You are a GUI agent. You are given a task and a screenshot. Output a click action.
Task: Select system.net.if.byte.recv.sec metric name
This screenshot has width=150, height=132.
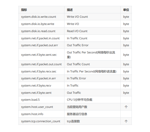[39, 71]
